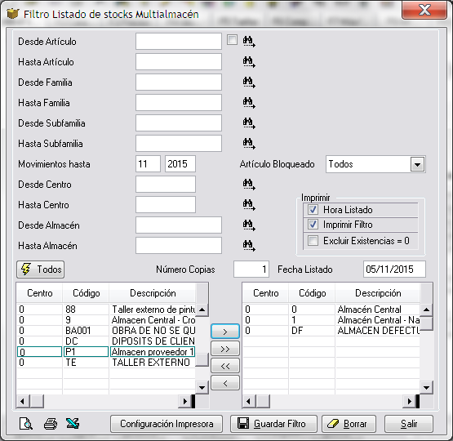Click the left warehouse list vertical scrollbar thumb

click(x=202, y=359)
